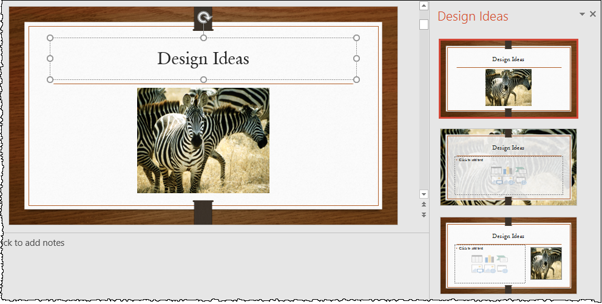
Task: Go to next slide with double-down arrow
Action: 424,215
